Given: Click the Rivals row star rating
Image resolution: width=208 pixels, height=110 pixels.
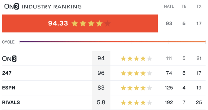Looking at the screenshot, I should pyautogui.click(x=136, y=102).
